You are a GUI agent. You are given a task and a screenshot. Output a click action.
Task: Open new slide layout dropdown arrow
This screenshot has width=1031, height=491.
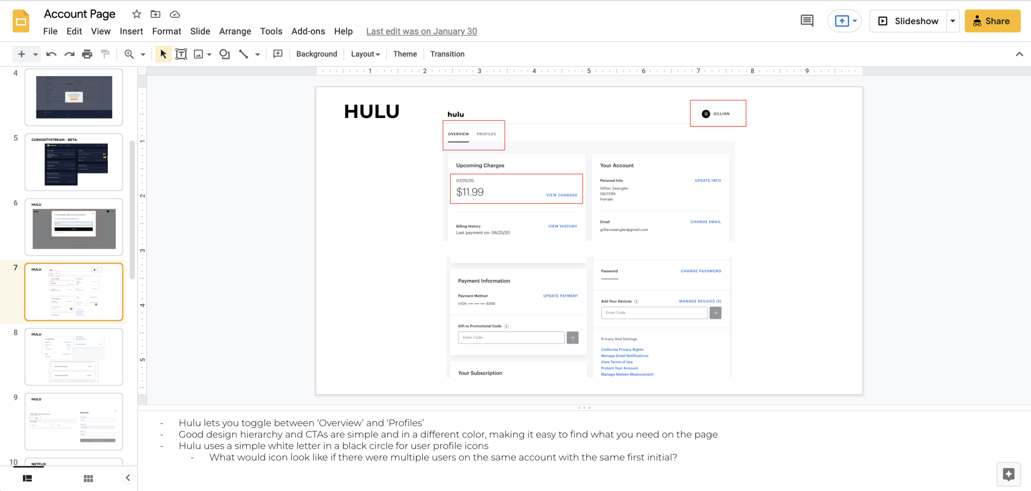click(35, 54)
